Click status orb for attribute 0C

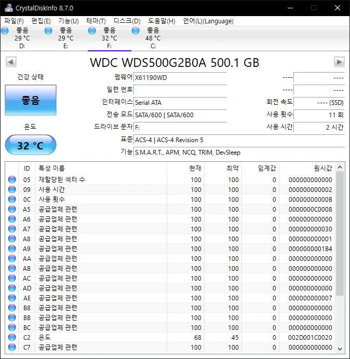tap(12, 199)
